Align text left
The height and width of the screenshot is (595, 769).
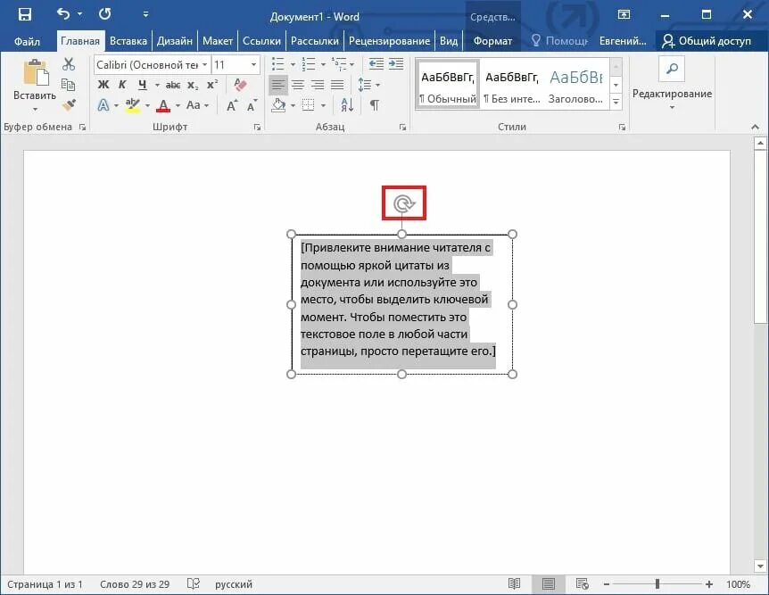pos(278,85)
